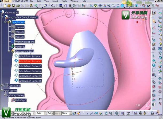
Task: Click the Measure Inertia weight icon
Action: tap(145, 113)
